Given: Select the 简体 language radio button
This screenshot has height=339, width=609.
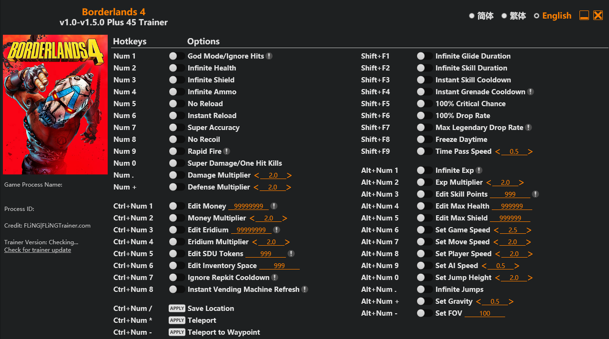Looking at the screenshot, I should pos(472,16).
